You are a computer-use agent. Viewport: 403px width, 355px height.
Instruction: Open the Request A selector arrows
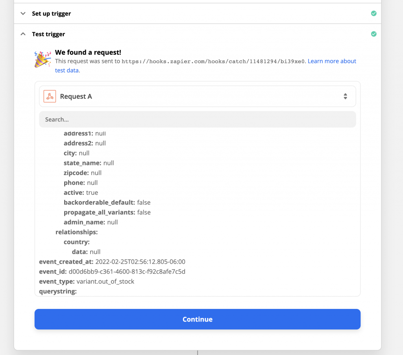(x=345, y=96)
